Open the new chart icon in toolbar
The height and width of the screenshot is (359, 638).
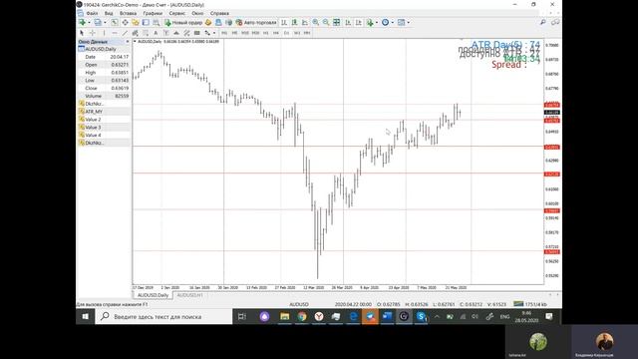82,22
